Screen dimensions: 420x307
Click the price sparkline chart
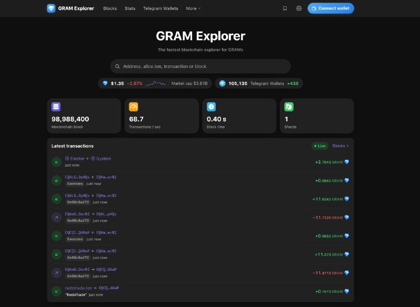(x=155, y=83)
